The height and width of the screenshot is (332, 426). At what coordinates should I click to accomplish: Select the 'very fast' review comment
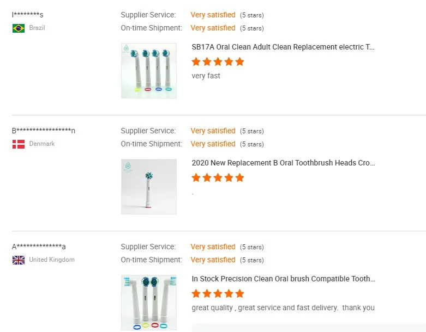[206, 76]
